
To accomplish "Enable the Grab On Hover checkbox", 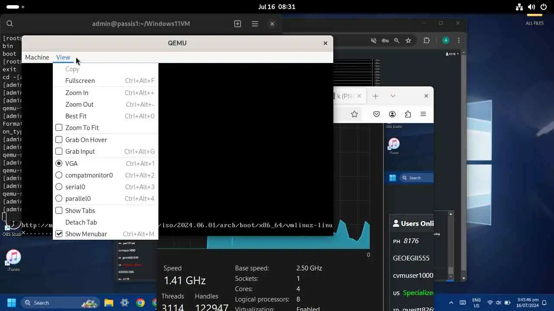I will [59, 140].
